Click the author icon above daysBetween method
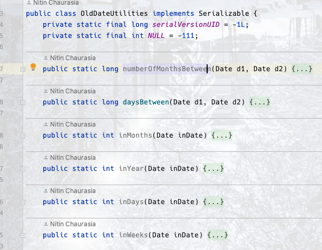The height and width of the screenshot is (250, 322). tap(46, 91)
